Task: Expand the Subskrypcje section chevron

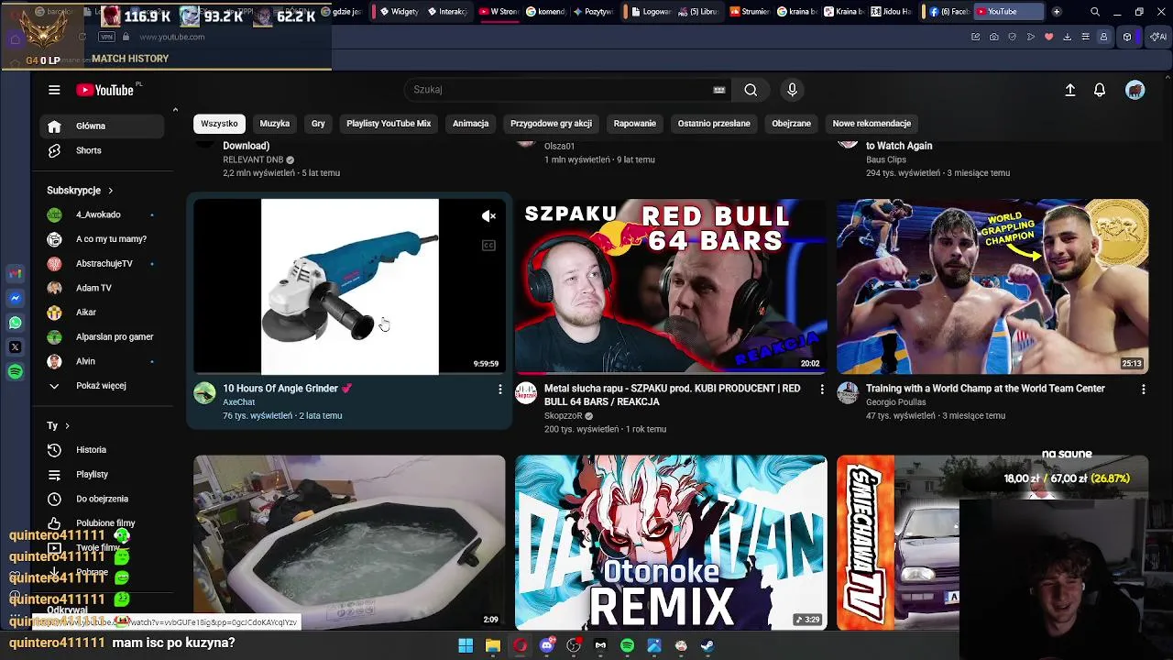Action: 110,191
